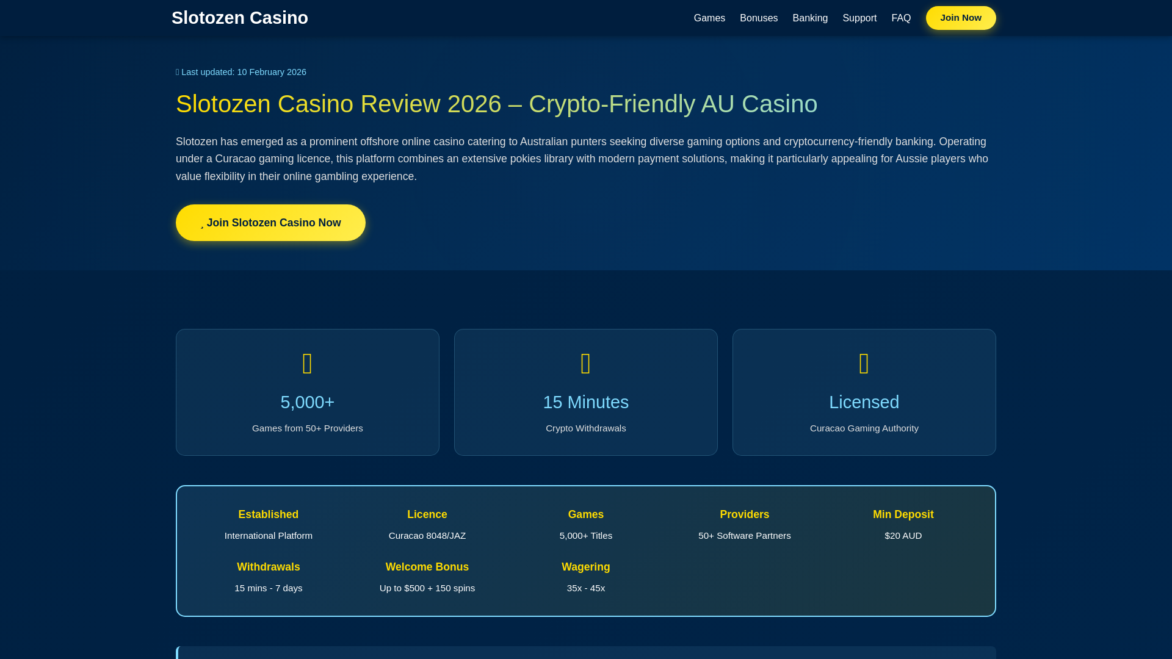The image size is (1172, 659).
Task: Click the Welcome Bonus label
Action: 427,567
